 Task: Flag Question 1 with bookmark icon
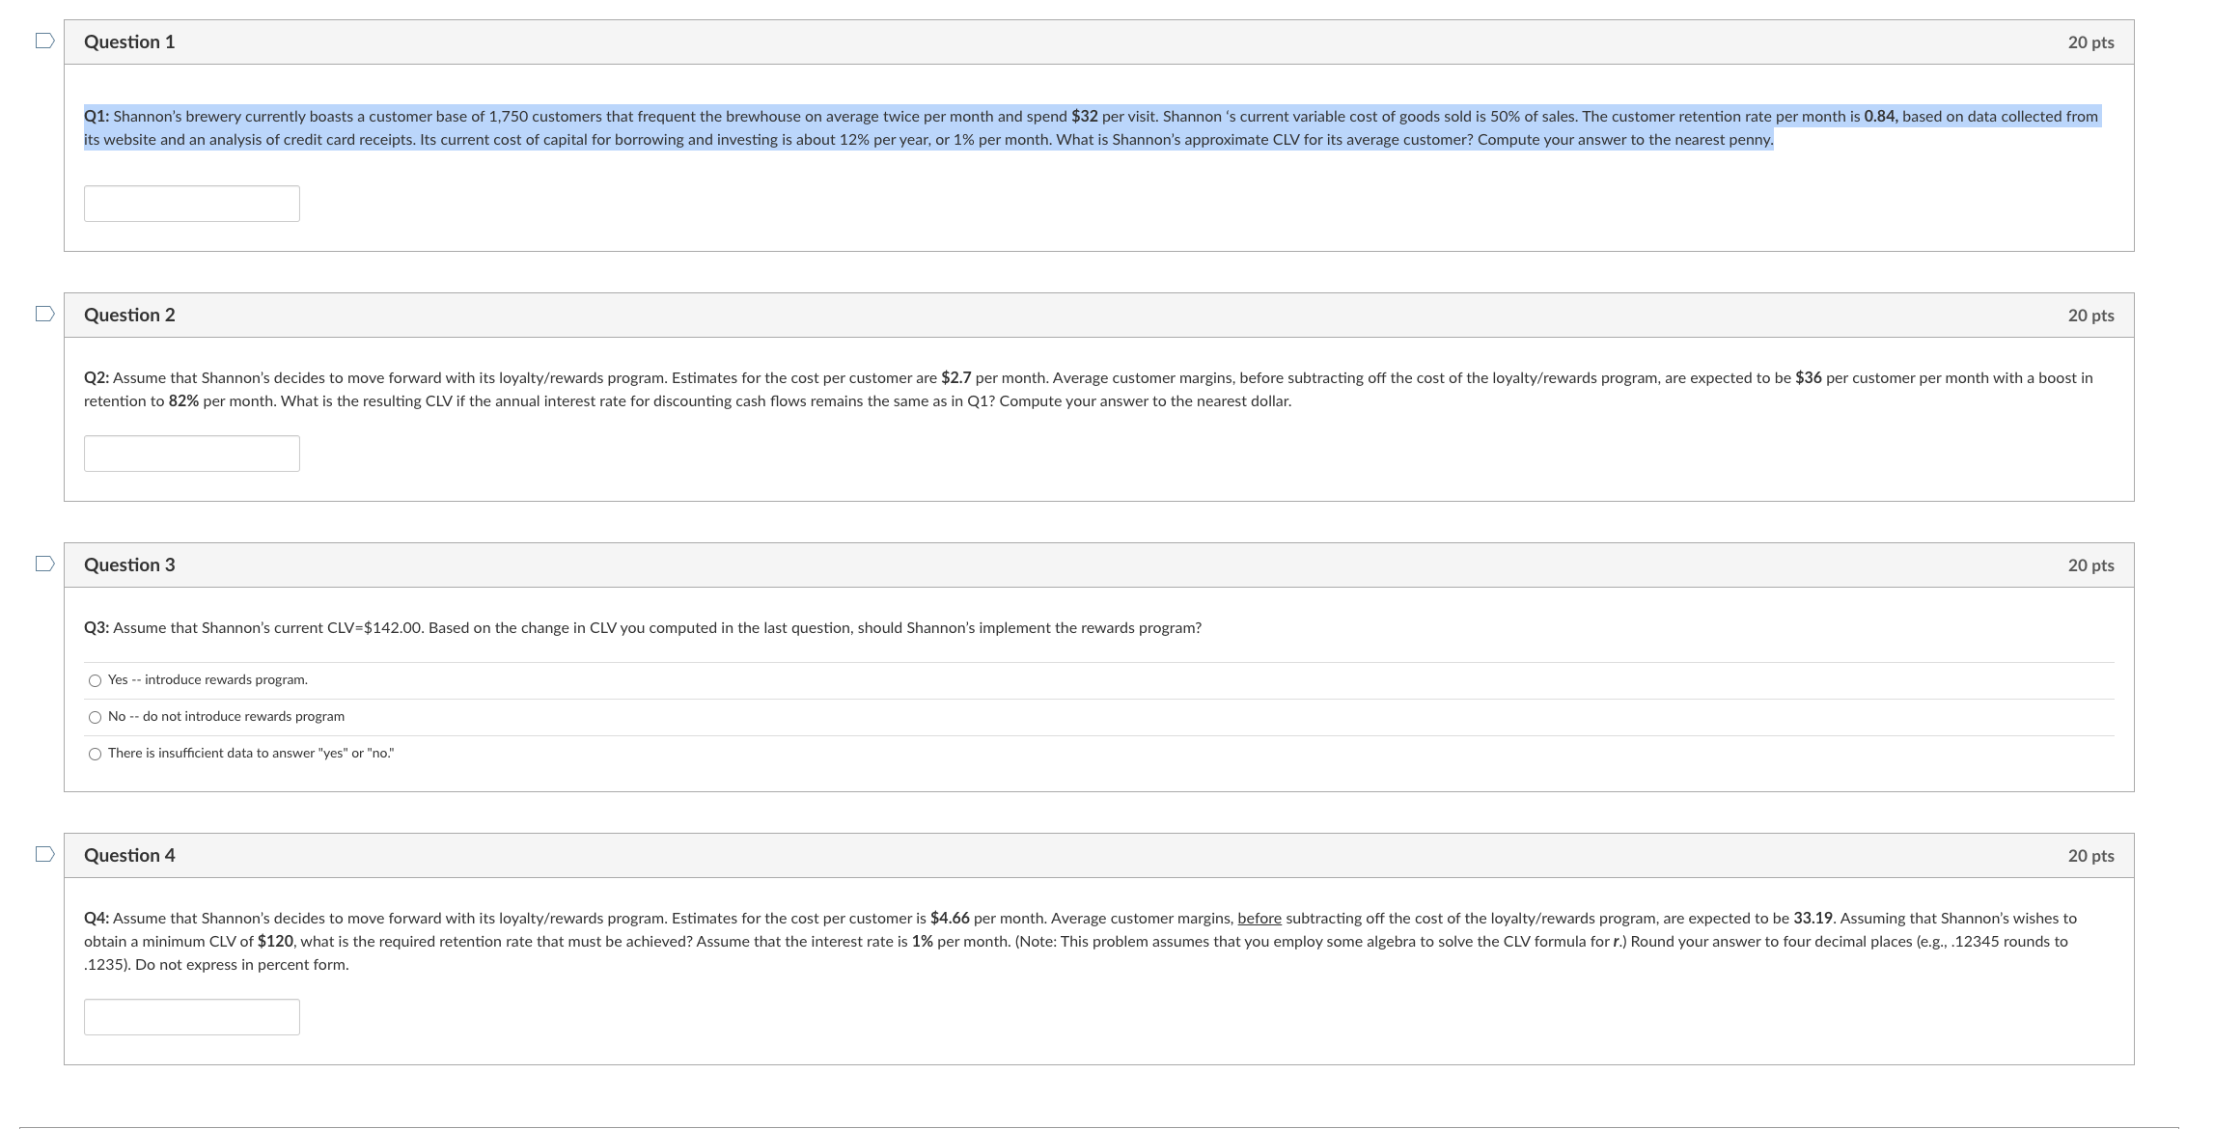click(44, 41)
